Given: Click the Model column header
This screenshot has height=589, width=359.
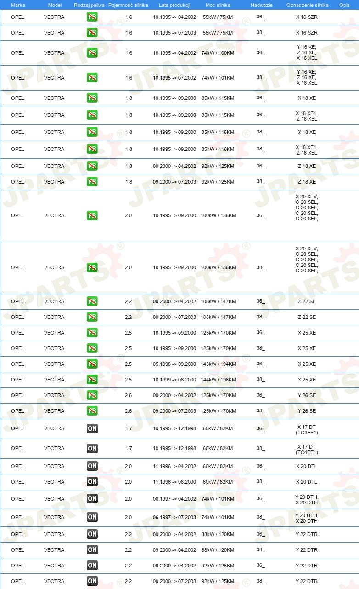Looking at the screenshot, I should tap(55, 5).
